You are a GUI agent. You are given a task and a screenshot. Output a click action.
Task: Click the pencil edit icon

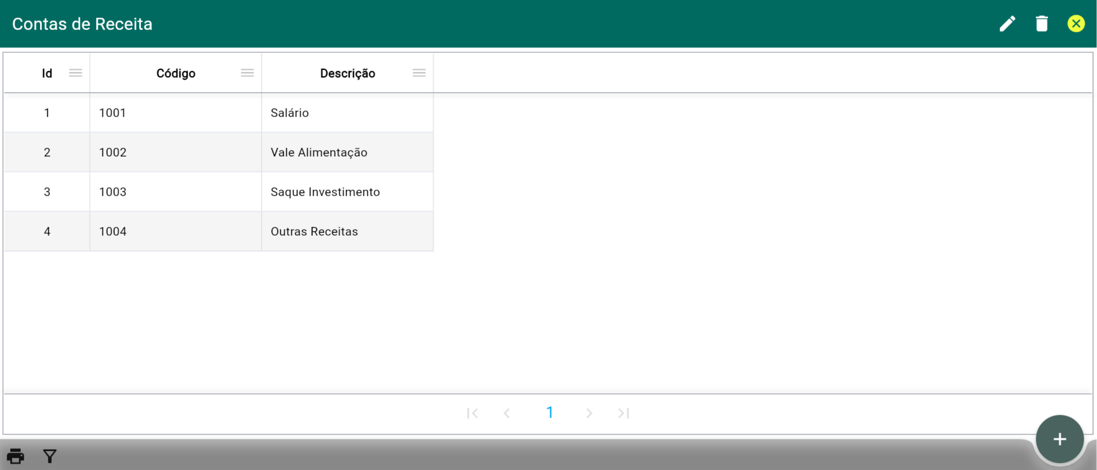click(x=1007, y=24)
